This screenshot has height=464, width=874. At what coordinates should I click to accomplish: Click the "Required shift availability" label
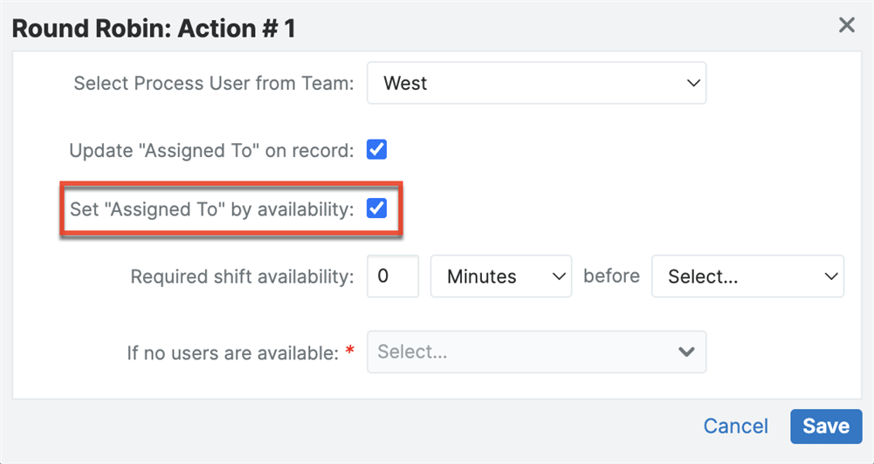click(x=242, y=276)
